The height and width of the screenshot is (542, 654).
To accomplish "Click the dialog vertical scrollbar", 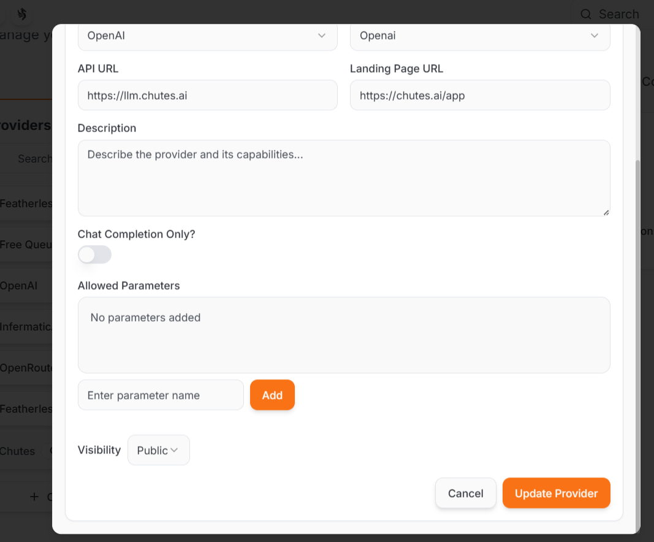I will pyautogui.click(x=637, y=346).
